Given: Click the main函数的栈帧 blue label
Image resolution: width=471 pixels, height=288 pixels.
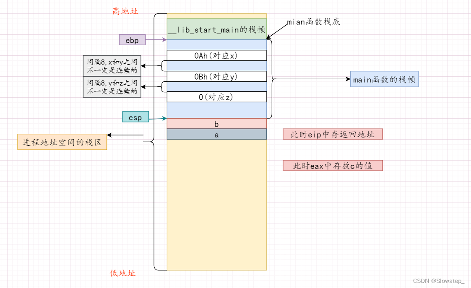Looking at the screenshot, I should pos(384,79).
